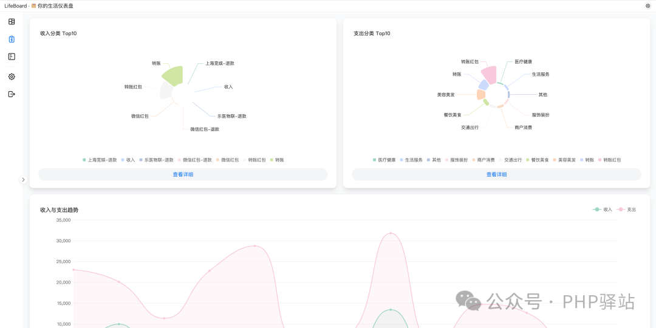The image size is (656, 328).
Task: Toggle 转账红包 legend in expense chart
Action: pos(610,160)
